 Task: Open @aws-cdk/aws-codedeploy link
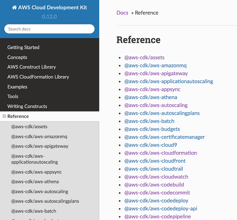(156, 201)
